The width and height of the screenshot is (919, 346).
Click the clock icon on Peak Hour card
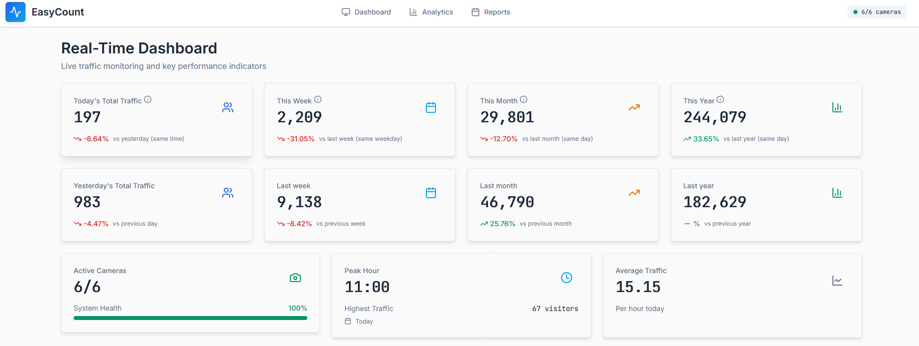(567, 278)
